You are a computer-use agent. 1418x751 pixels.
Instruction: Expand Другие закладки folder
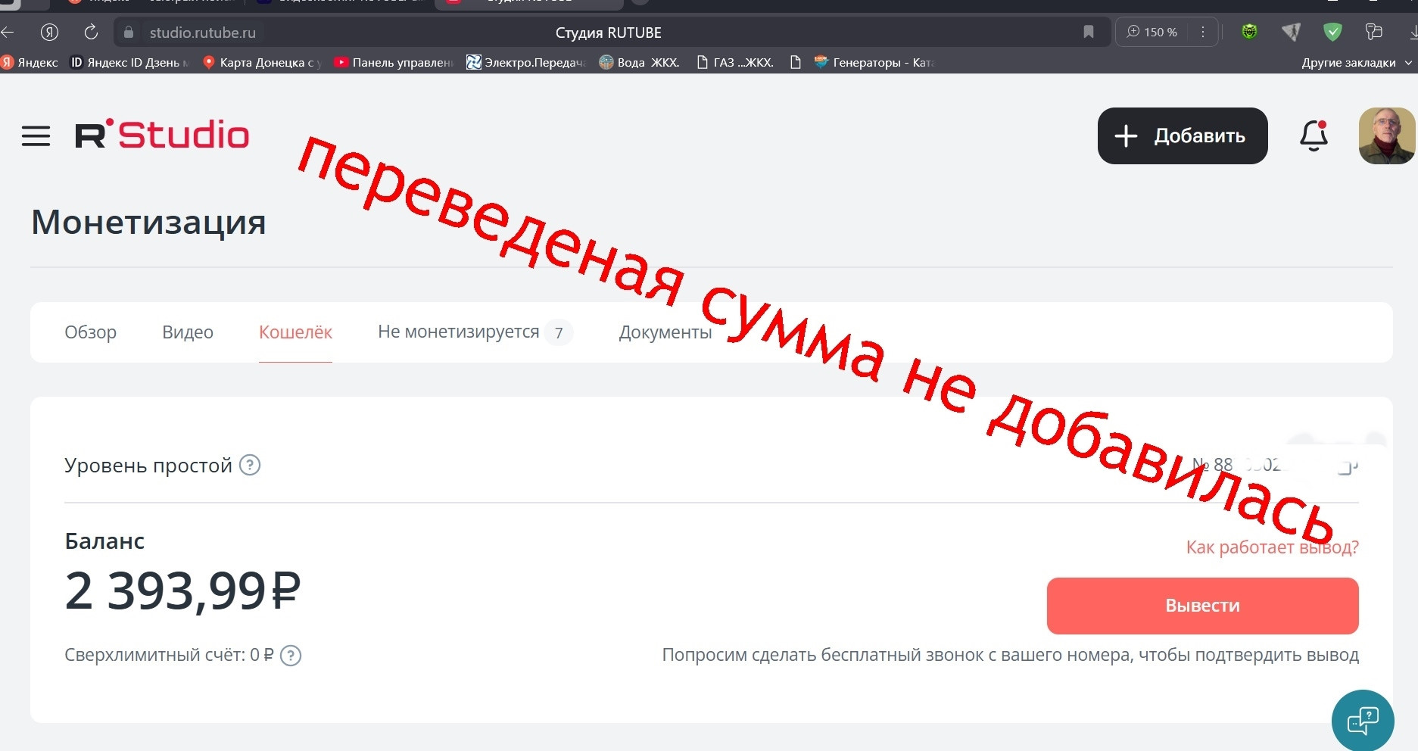tap(1357, 62)
